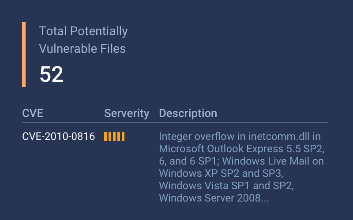Click the "Vulnerable Files" heading line
This screenshot has width=353, height=220.
point(83,48)
